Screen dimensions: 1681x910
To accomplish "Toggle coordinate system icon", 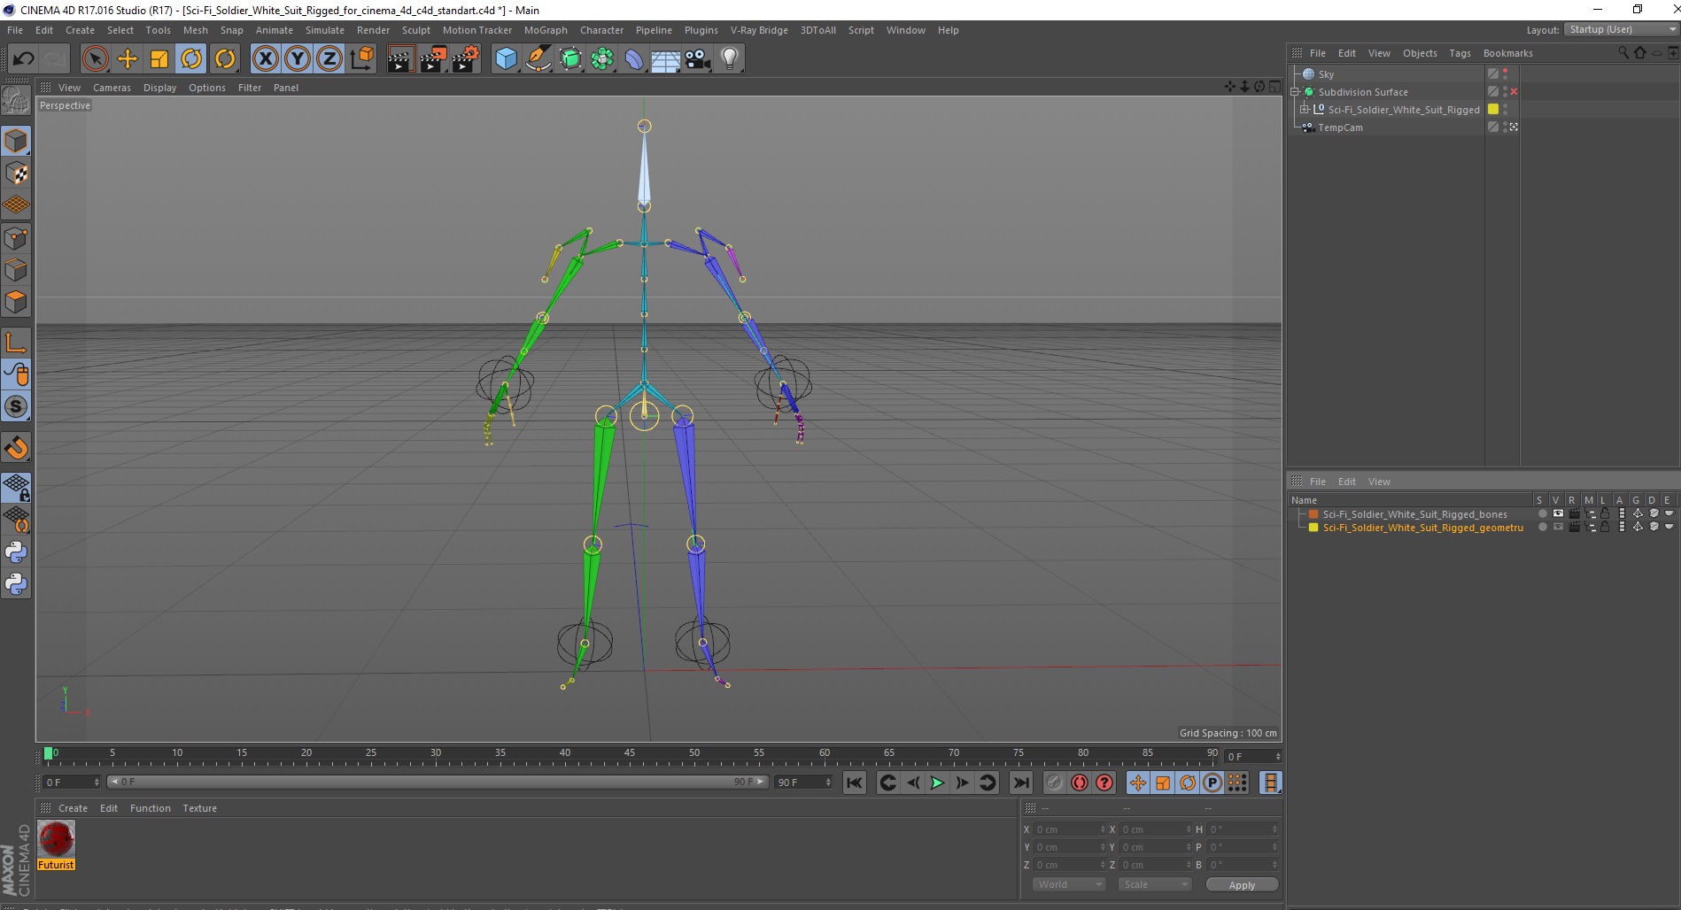I will tap(361, 59).
